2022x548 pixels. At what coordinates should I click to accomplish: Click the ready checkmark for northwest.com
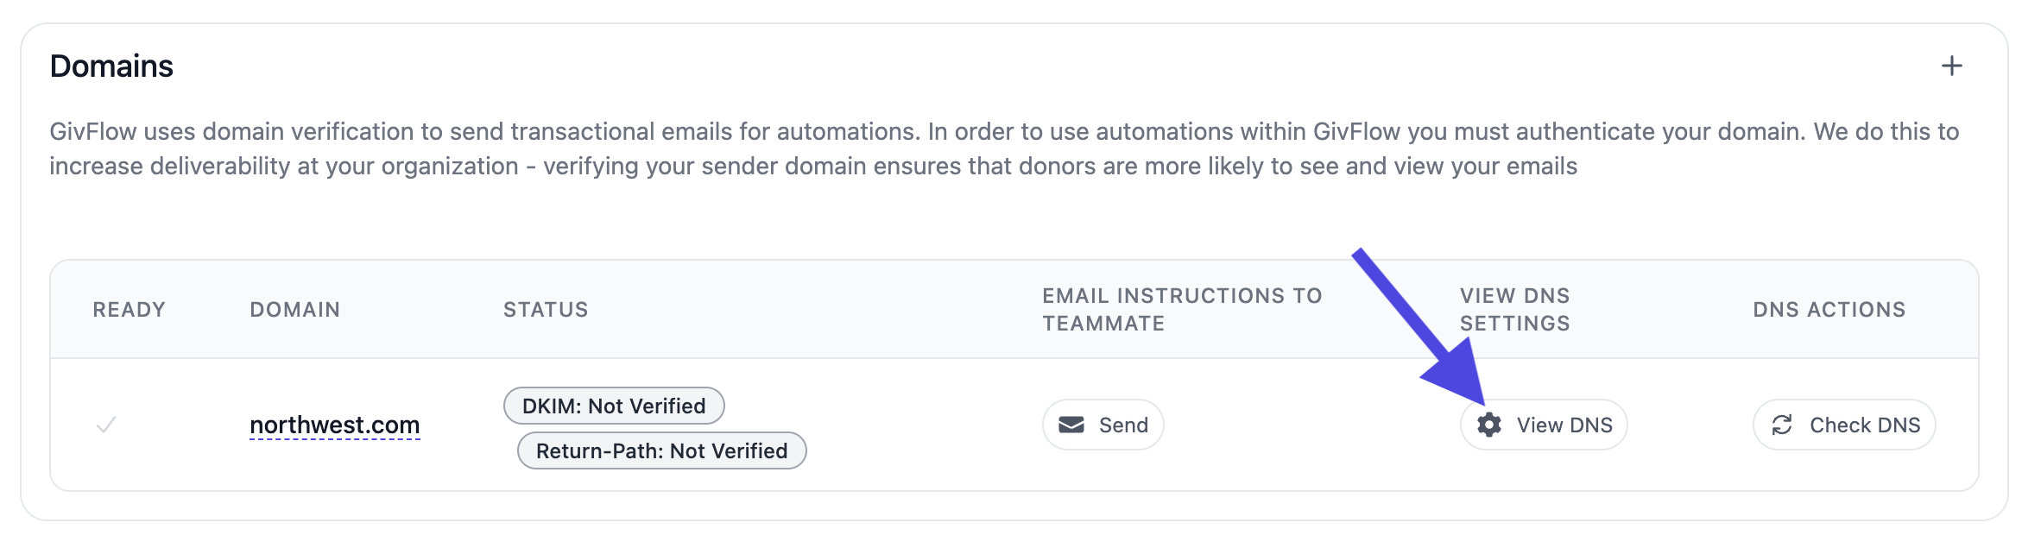coord(106,425)
